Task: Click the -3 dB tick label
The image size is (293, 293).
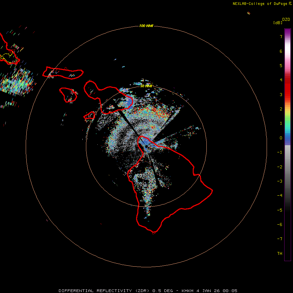Action: (x=280, y=181)
